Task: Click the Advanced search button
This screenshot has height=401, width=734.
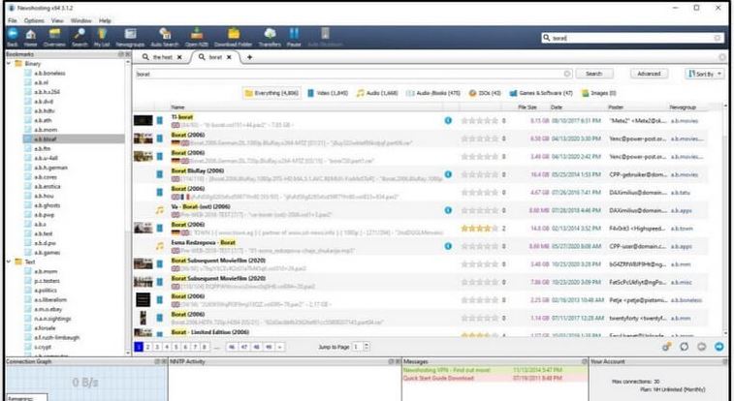Action: tap(649, 74)
